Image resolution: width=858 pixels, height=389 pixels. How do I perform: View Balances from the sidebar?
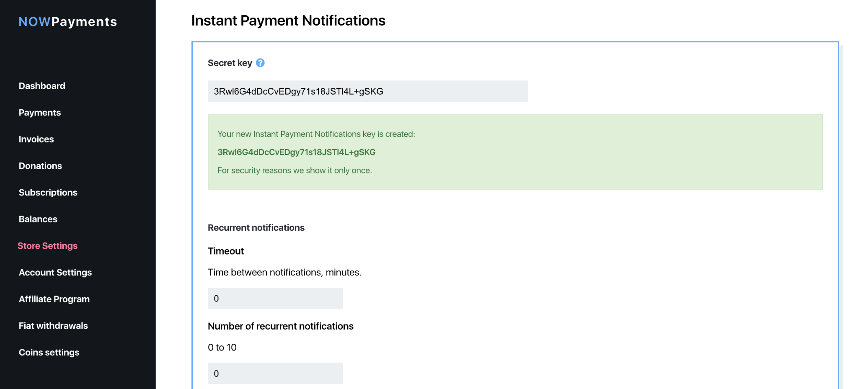38,219
